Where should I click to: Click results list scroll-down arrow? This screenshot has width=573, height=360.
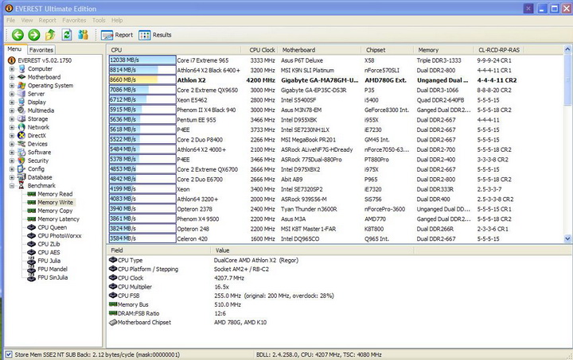click(x=567, y=238)
